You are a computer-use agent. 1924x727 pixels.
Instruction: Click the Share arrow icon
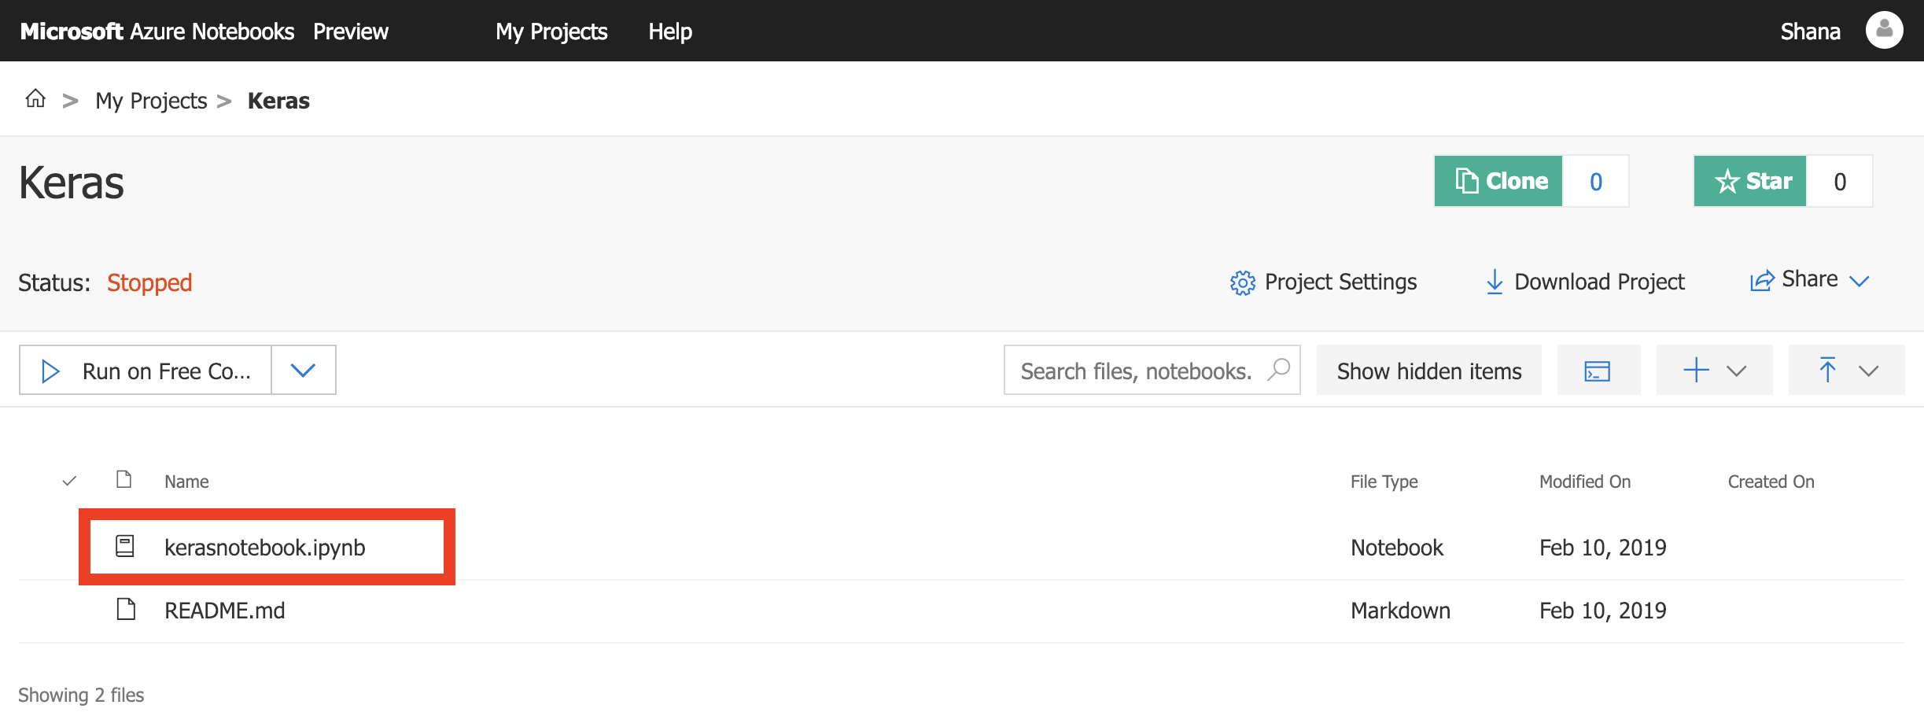pyautogui.click(x=1762, y=280)
